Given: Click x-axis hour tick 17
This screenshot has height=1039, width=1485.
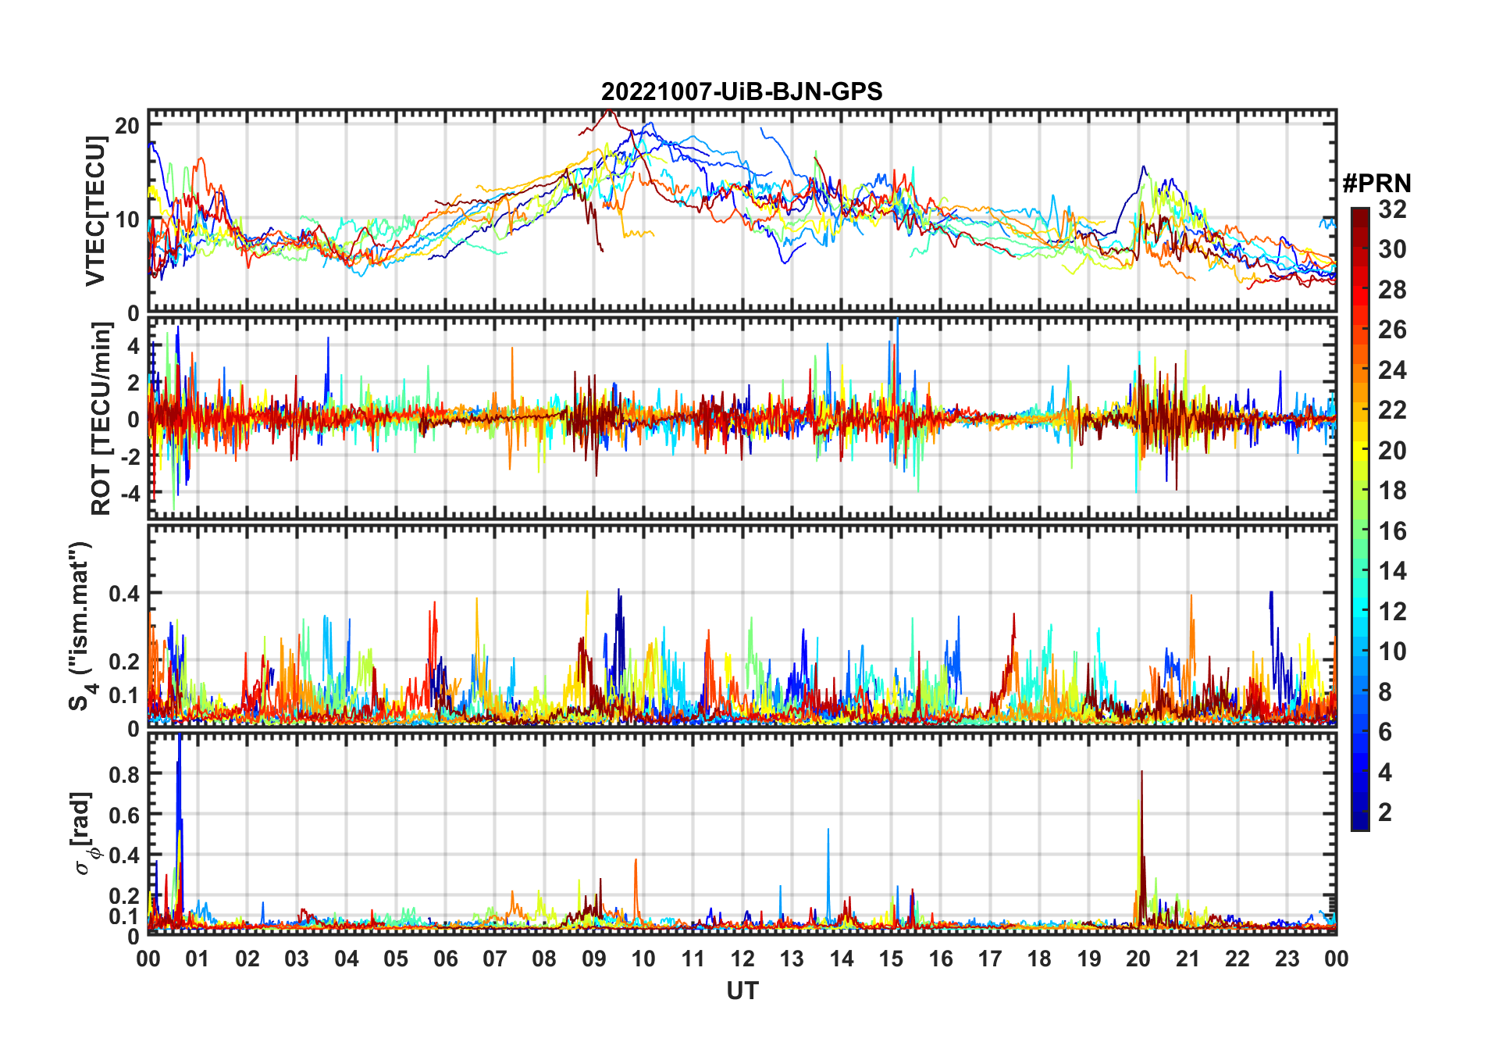Looking at the screenshot, I should [x=990, y=959].
